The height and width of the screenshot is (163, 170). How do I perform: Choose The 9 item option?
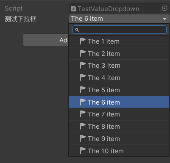119,138
